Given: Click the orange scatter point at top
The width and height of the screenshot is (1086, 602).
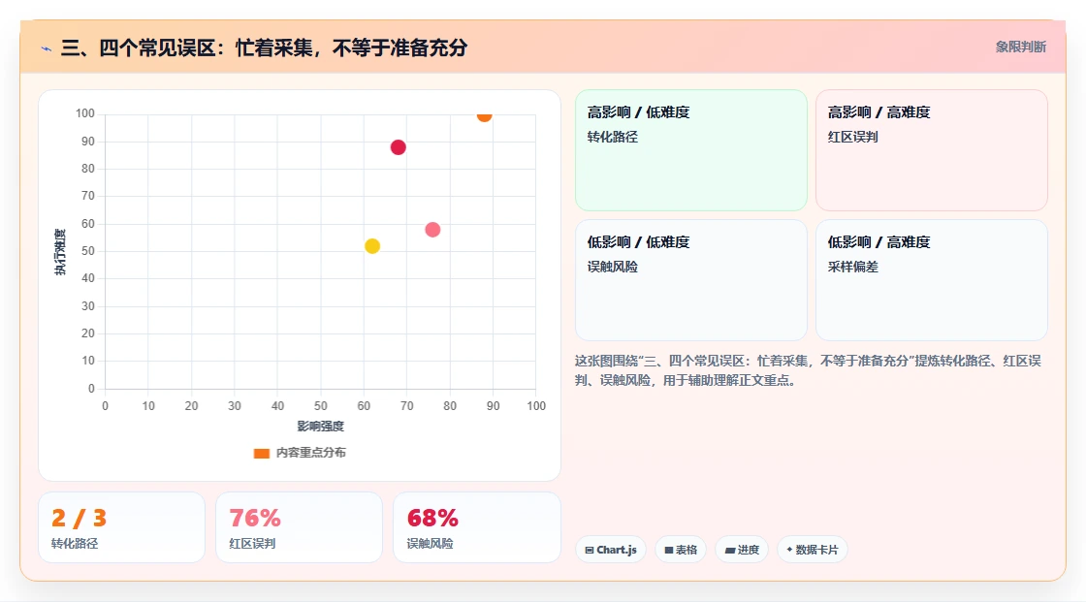Looking at the screenshot, I should (x=484, y=115).
